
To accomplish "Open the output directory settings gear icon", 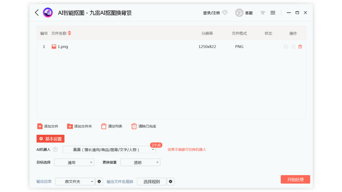I will (99, 181).
